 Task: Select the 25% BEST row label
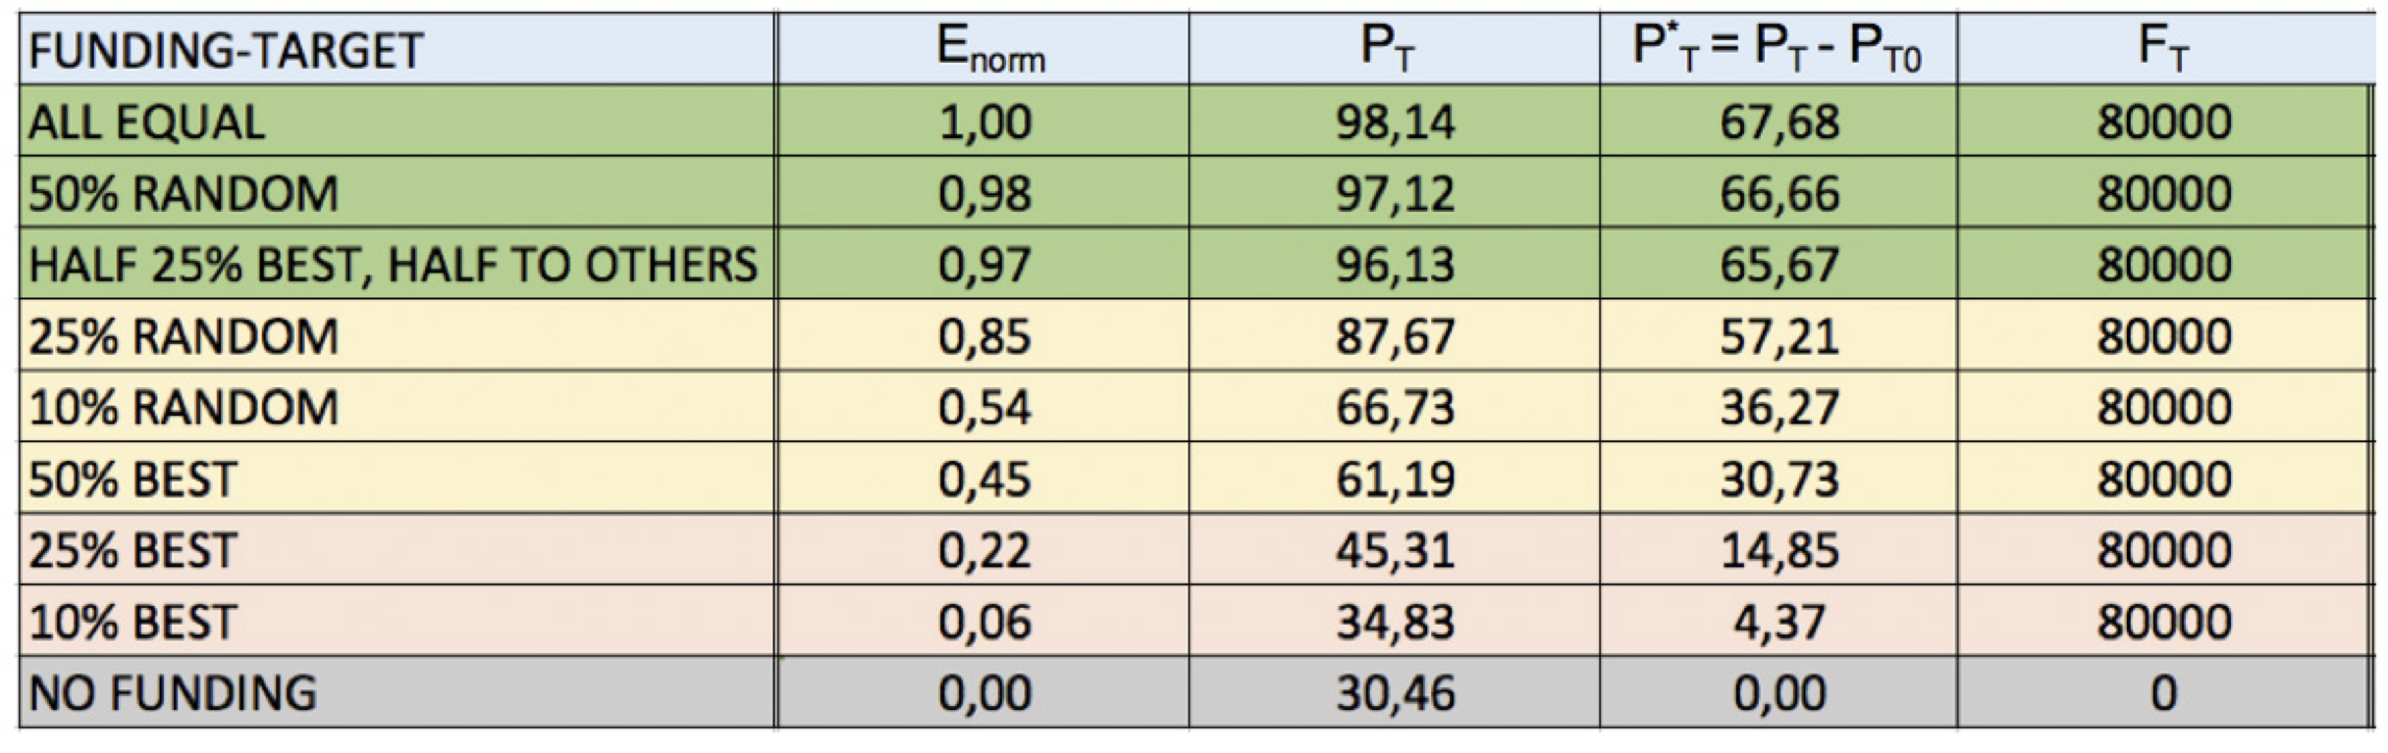pos(133,550)
